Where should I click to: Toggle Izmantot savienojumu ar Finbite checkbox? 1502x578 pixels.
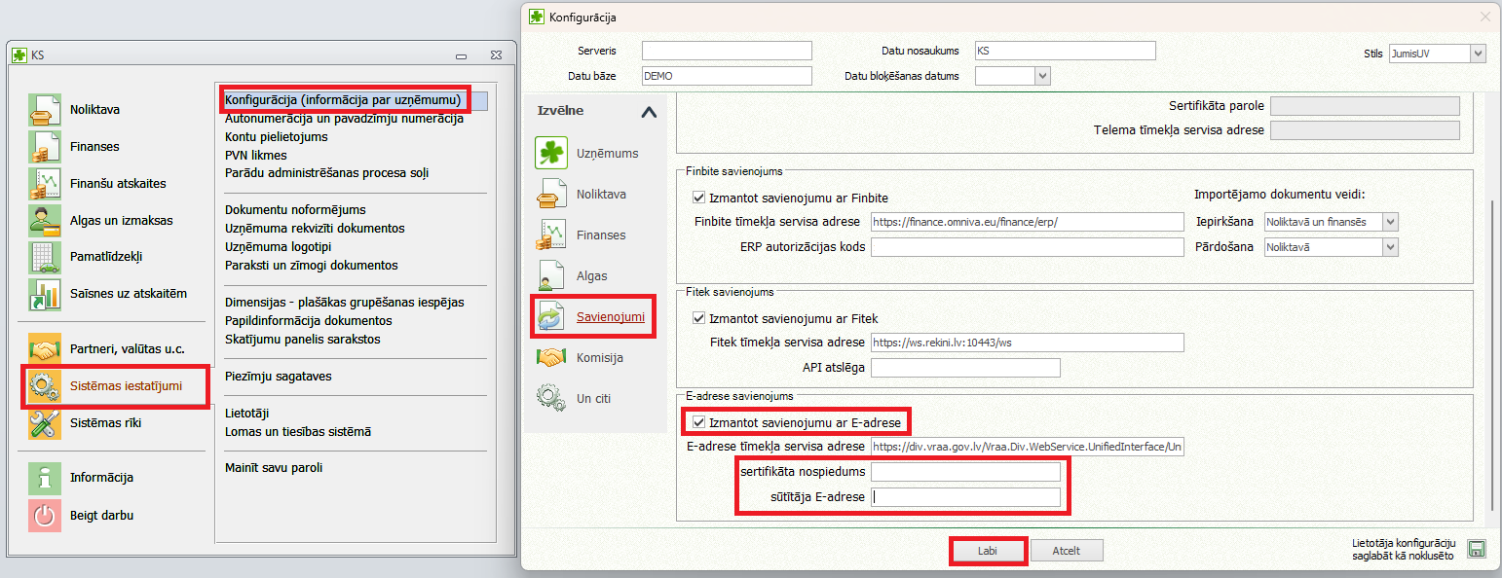point(698,198)
